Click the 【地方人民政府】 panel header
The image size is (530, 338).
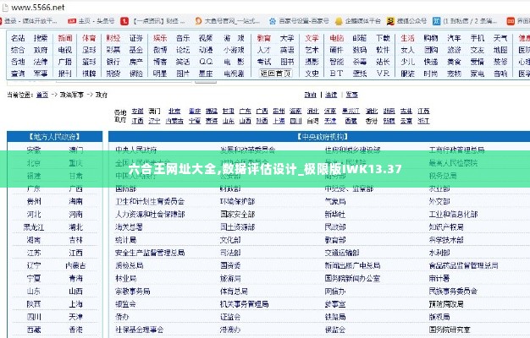(x=54, y=137)
